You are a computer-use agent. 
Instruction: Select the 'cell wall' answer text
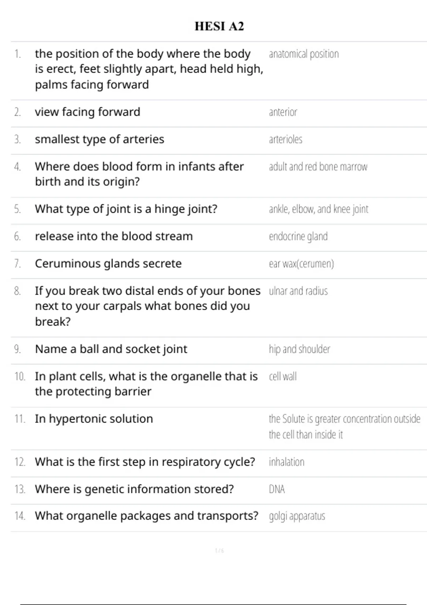[x=283, y=377]
